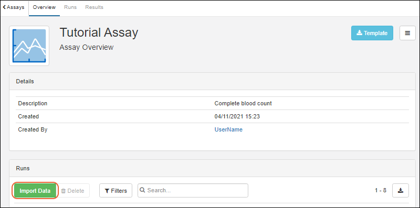Select the Overview tab
Viewport: 420px width, 208px height.
tap(44, 7)
